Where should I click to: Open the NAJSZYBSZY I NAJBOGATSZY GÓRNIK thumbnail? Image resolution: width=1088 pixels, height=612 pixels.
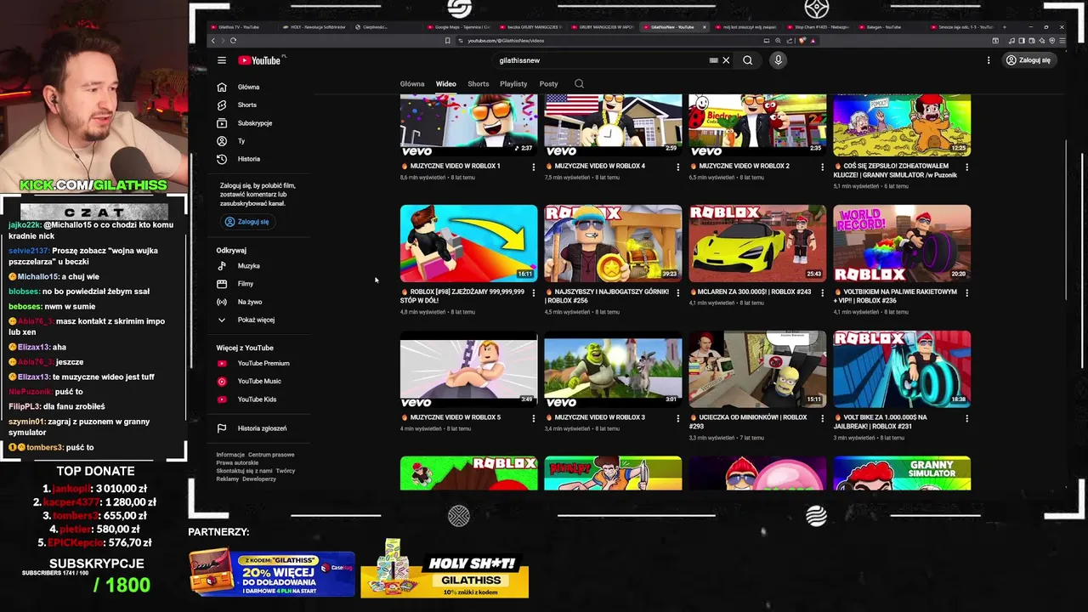pos(613,243)
